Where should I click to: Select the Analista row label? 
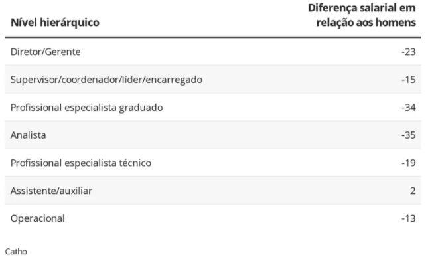(x=29, y=135)
